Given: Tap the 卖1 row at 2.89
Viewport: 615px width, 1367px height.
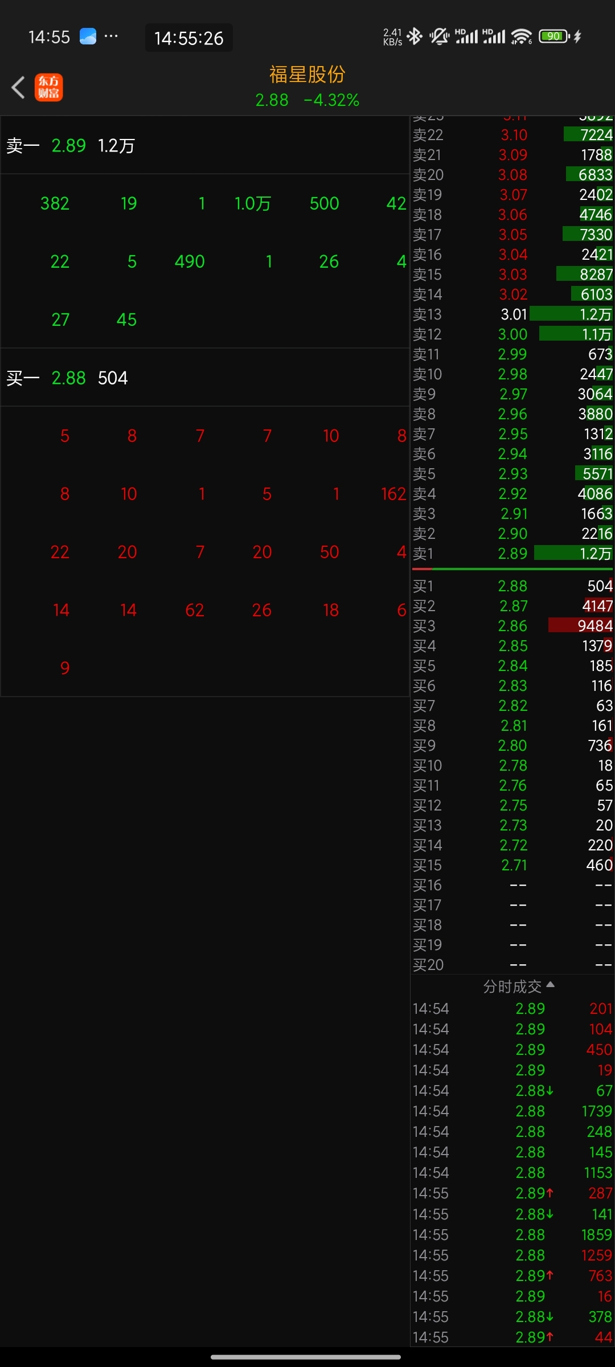Looking at the screenshot, I should [512, 554].
